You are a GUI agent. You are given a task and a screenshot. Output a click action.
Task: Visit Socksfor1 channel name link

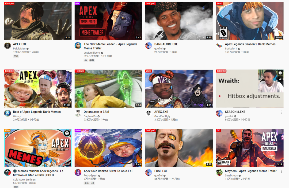coord(231,49)
